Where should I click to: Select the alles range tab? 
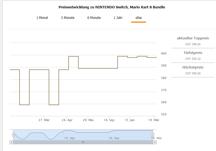138,18
